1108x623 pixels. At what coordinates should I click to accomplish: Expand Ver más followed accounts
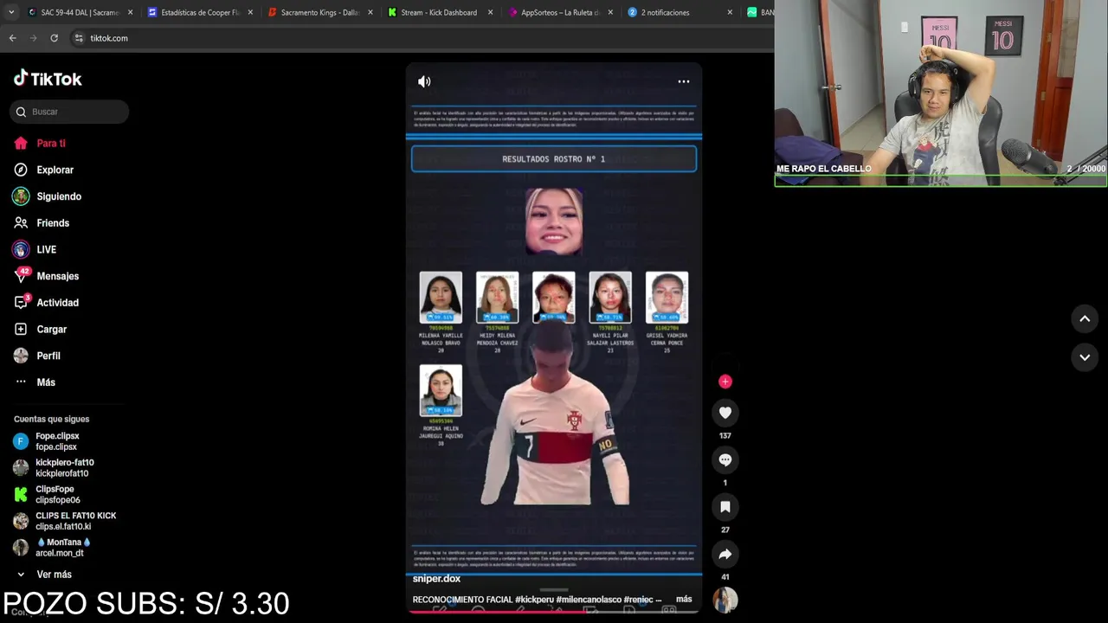tap(43, 575)
